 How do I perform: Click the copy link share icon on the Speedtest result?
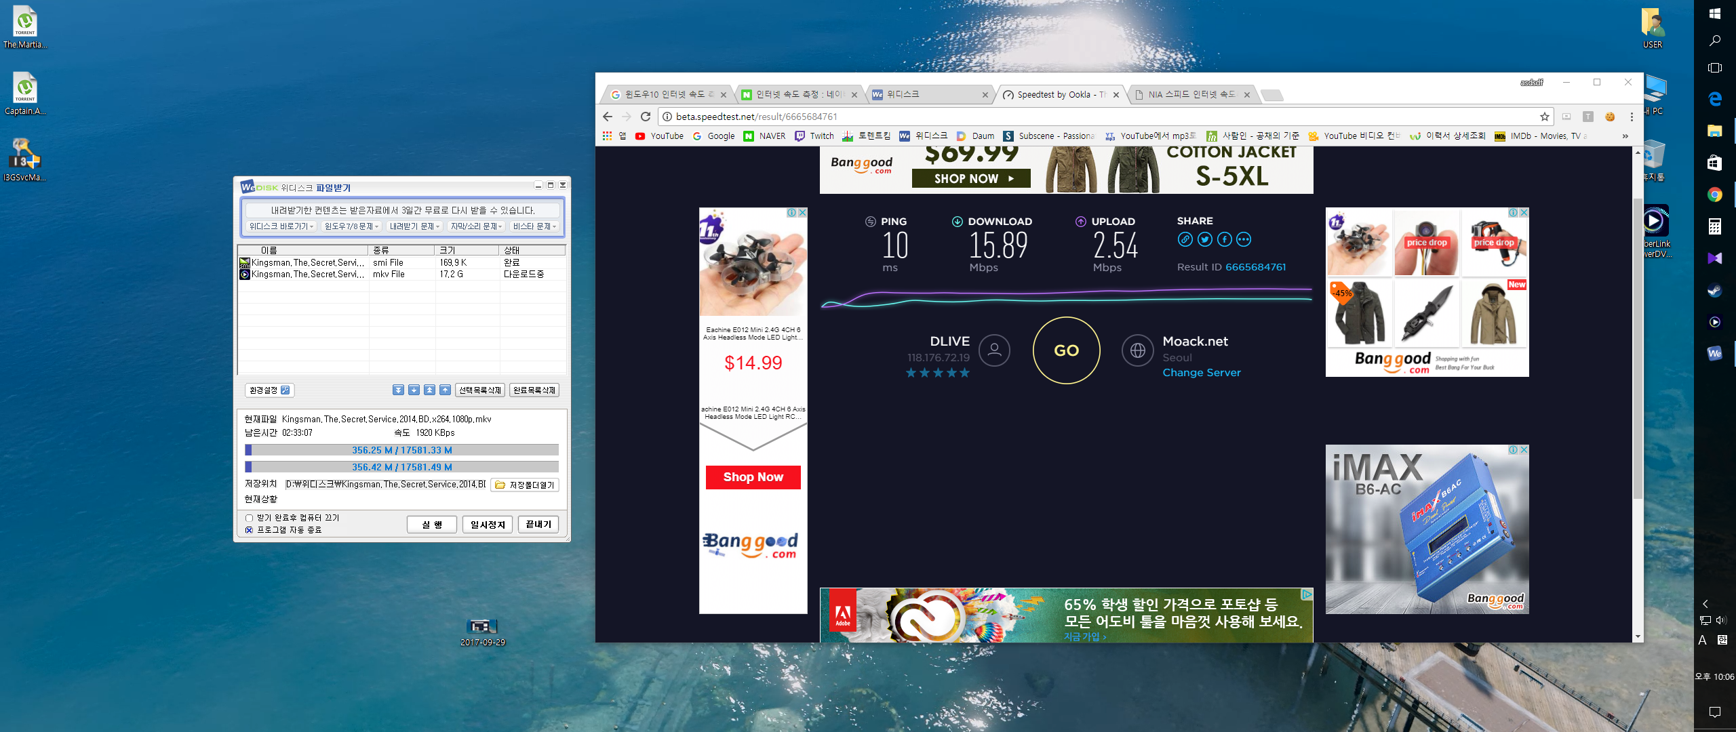pyautogui.click(x=1185, y=239)
